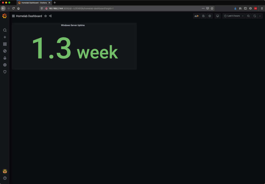Viewport: 265px width, 184px height.
Task: Open the Help question mark icon
Action: pyautogui.click(x=5, y=178)
